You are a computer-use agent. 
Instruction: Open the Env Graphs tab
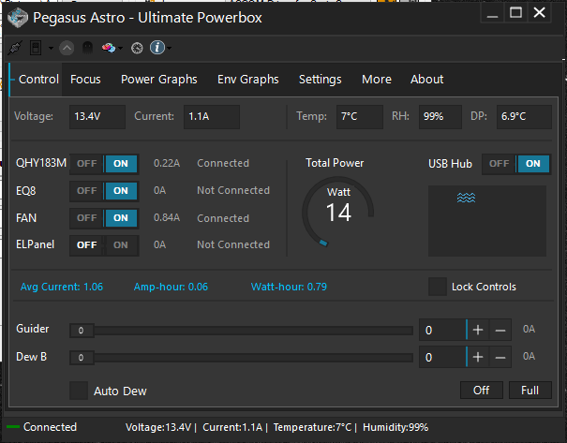(248, 79)
